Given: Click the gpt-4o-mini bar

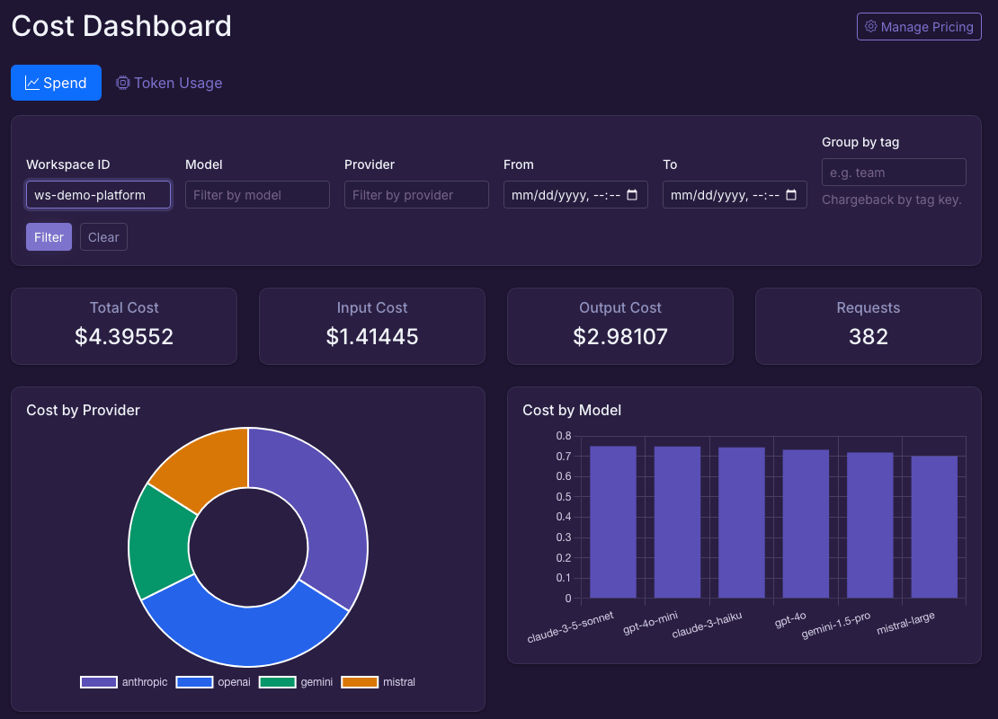Looking at the screenshot, I should pos(677,522).
